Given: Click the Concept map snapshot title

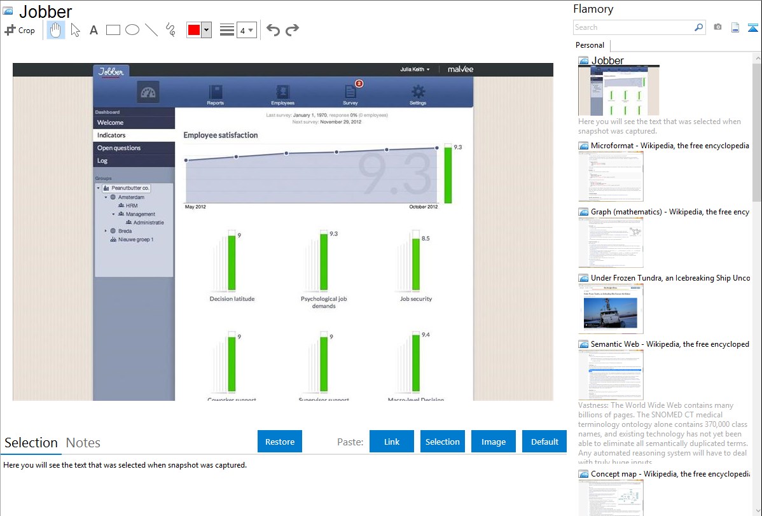Looking at the screenshot, I should 670,473.
